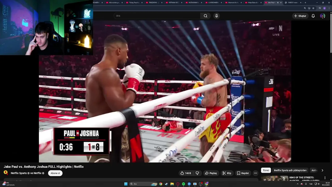Viewport: 332px width, 187px height.
Task: Open the Netflix Sports channel link
Action: [19, 173]
